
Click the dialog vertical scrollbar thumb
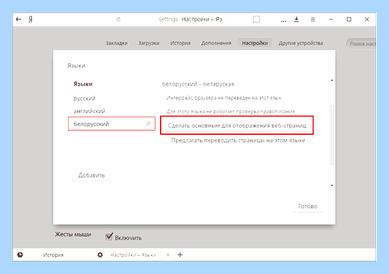(332, 135)
